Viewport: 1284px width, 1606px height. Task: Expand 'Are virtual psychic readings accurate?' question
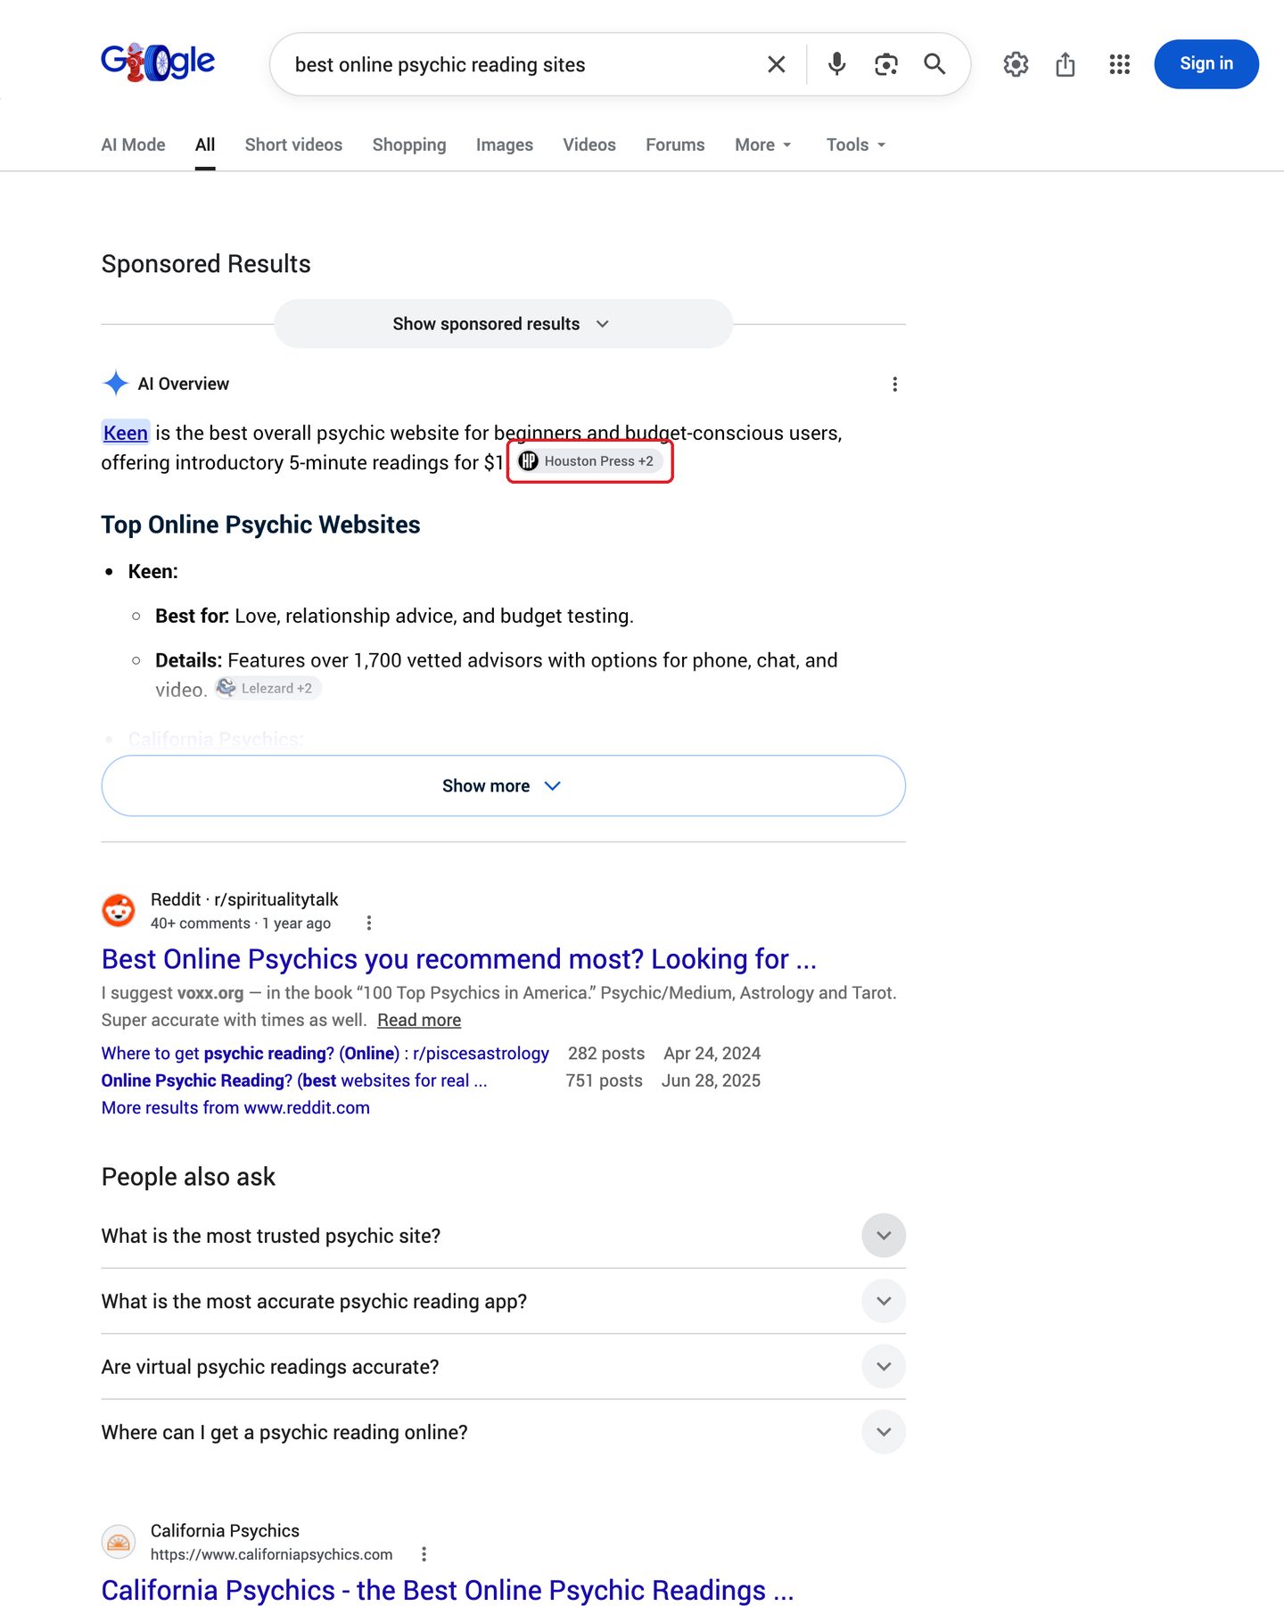point(504,1367)
